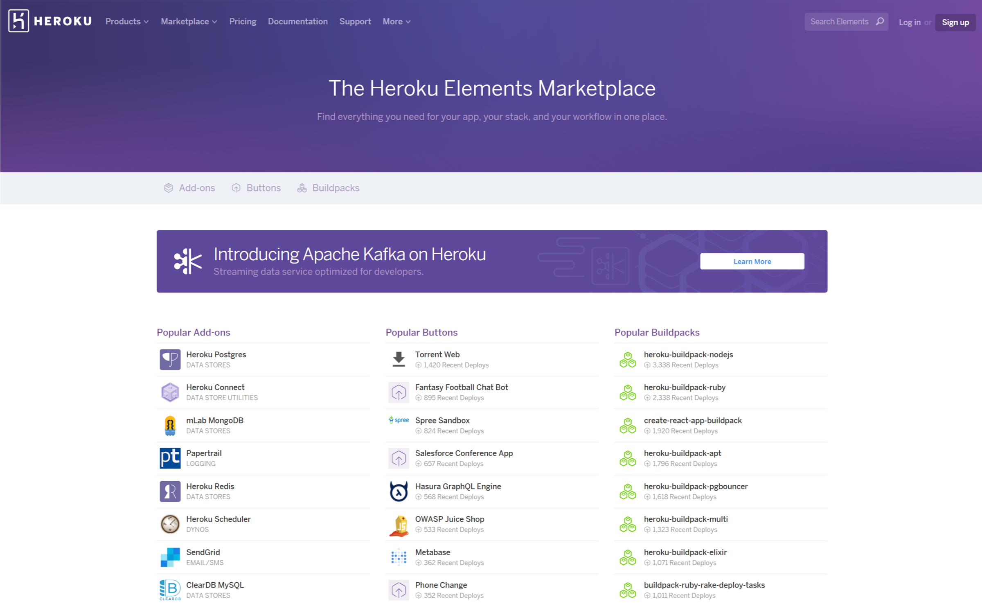Click the search magnifier icon
This screenshot has height=604, width=982.
pos(880,21)
